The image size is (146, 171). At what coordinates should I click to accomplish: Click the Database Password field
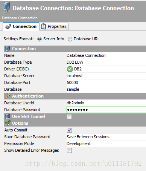point(106,110)
